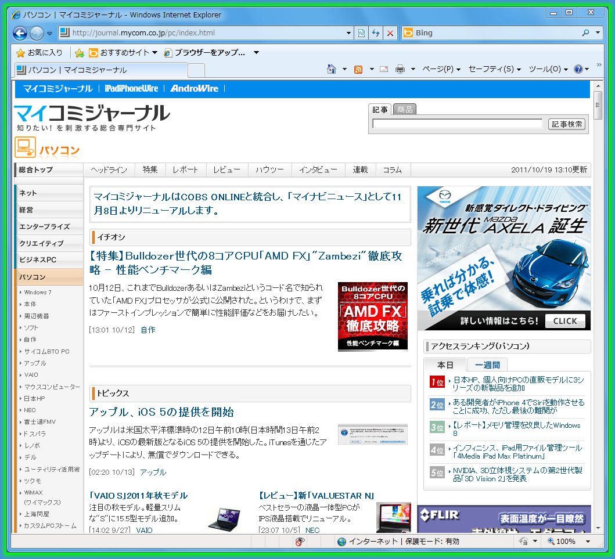Click the article search input field
This screenshot has height=559, width=615.
pyautogui.click(x=457, y=124)
